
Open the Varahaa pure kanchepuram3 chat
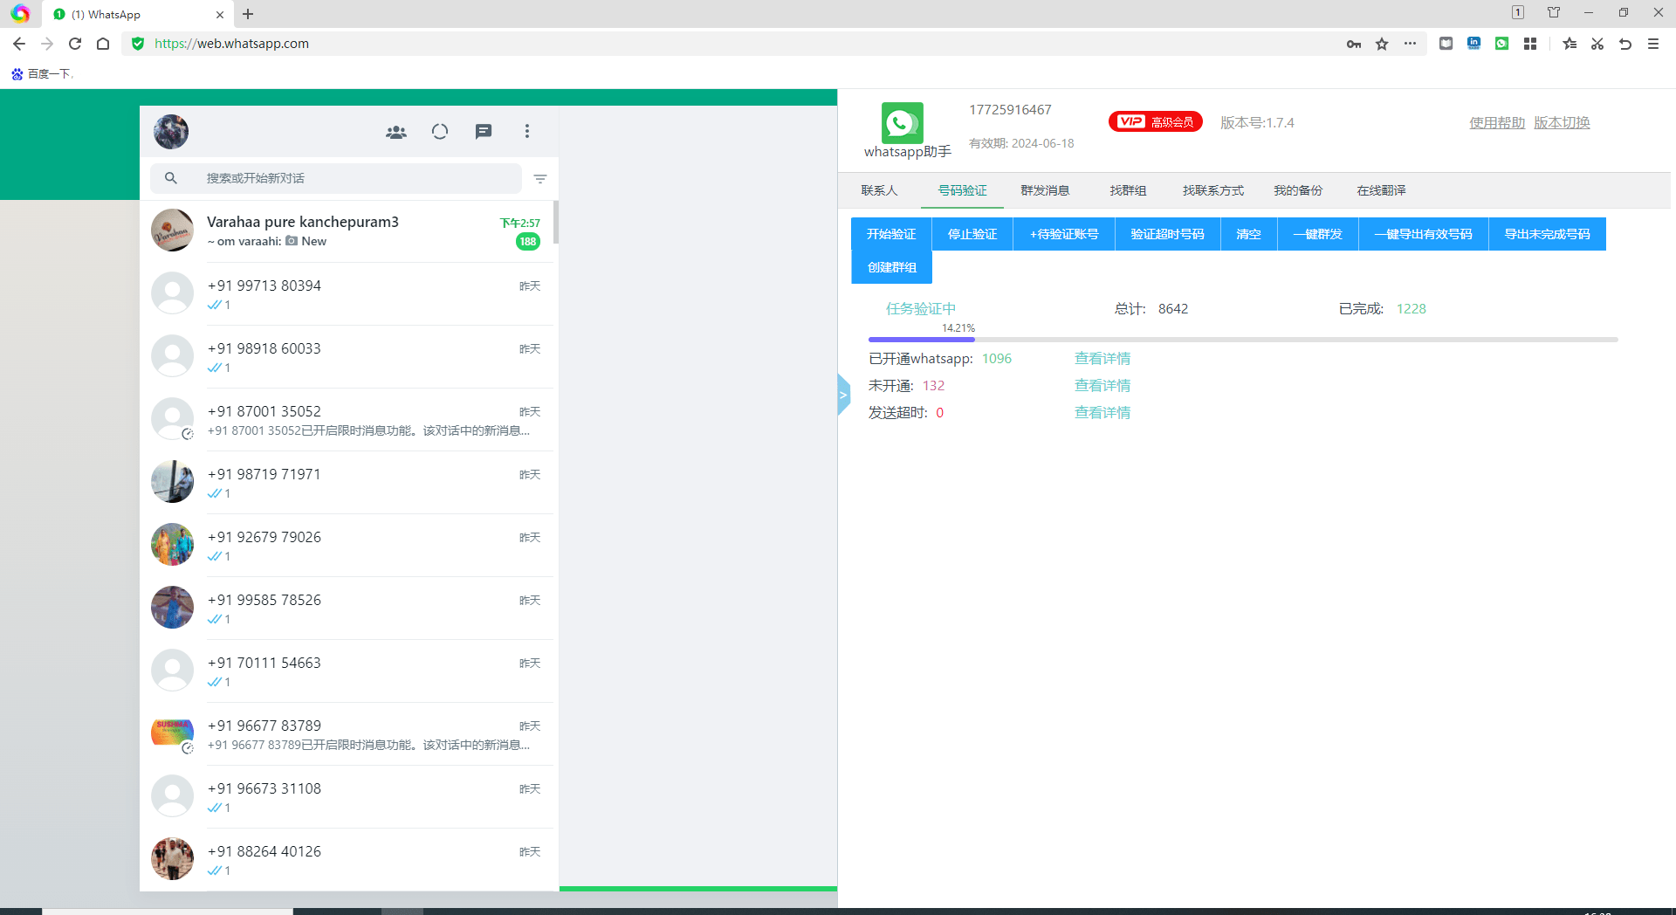(x=349, y=231)
